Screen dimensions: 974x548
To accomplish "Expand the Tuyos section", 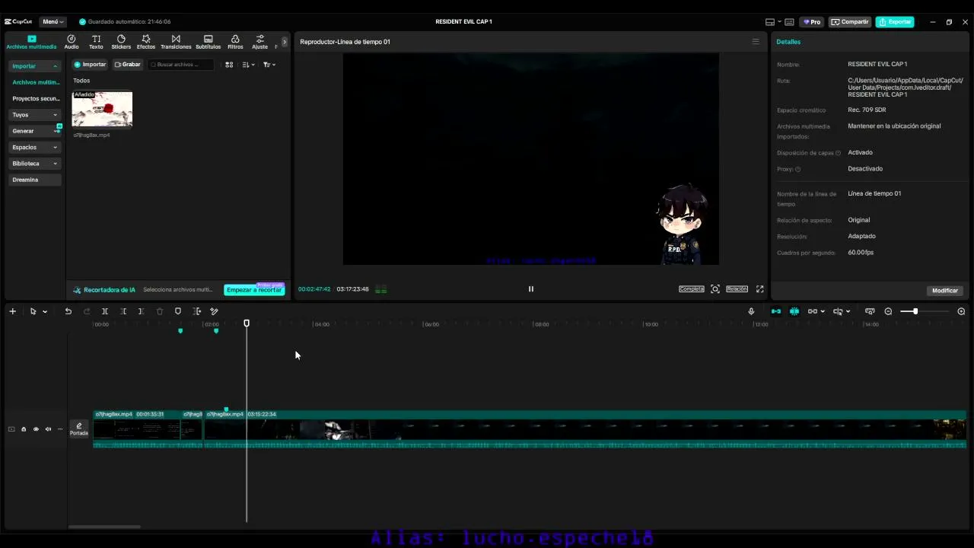I will pyautogui.click(x=34, y=115).
